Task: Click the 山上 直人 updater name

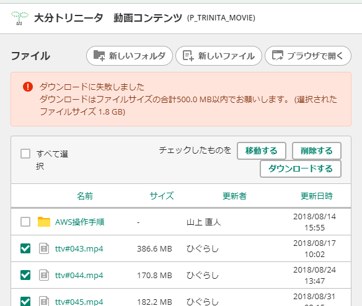Action: click(203, 222)
